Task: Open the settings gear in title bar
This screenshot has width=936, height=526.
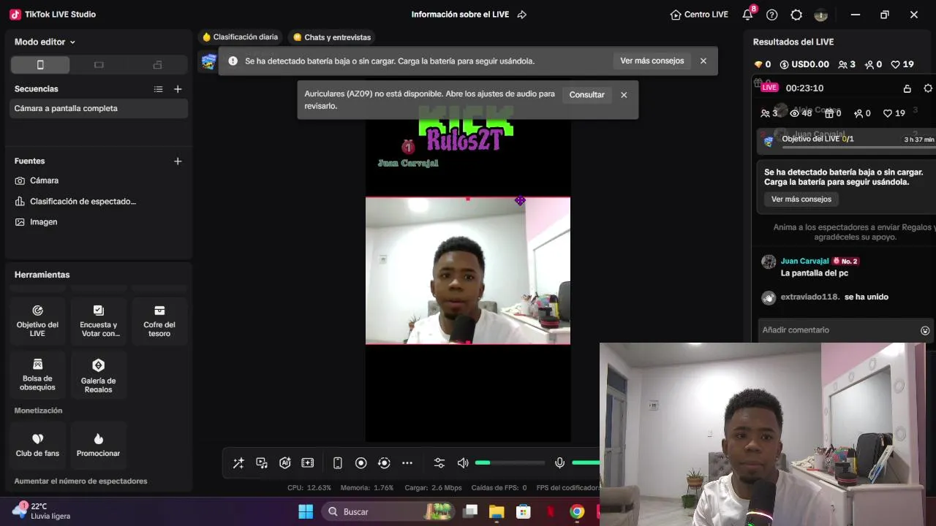Action: coord(796,15)
